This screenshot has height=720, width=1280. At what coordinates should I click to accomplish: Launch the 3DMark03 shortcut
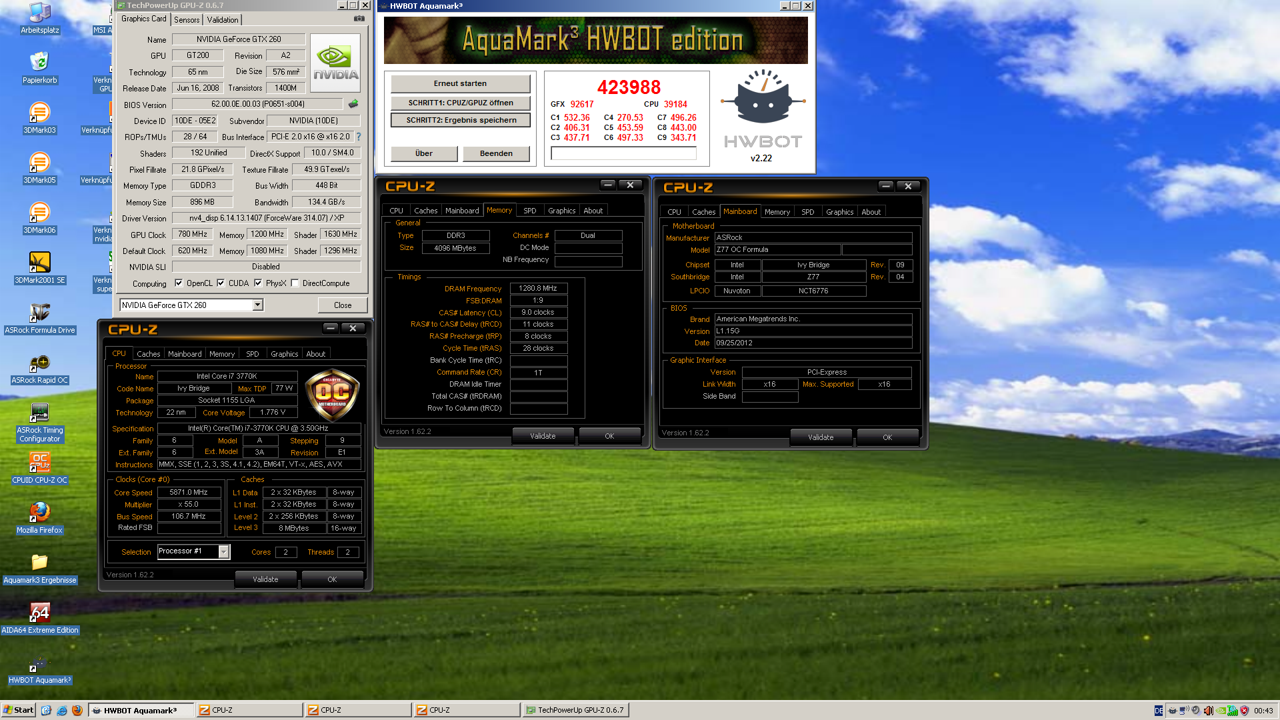(x=40, y=118)
